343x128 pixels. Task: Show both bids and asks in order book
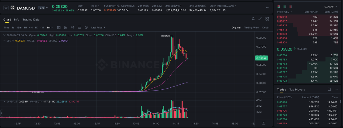coord(278,6)
